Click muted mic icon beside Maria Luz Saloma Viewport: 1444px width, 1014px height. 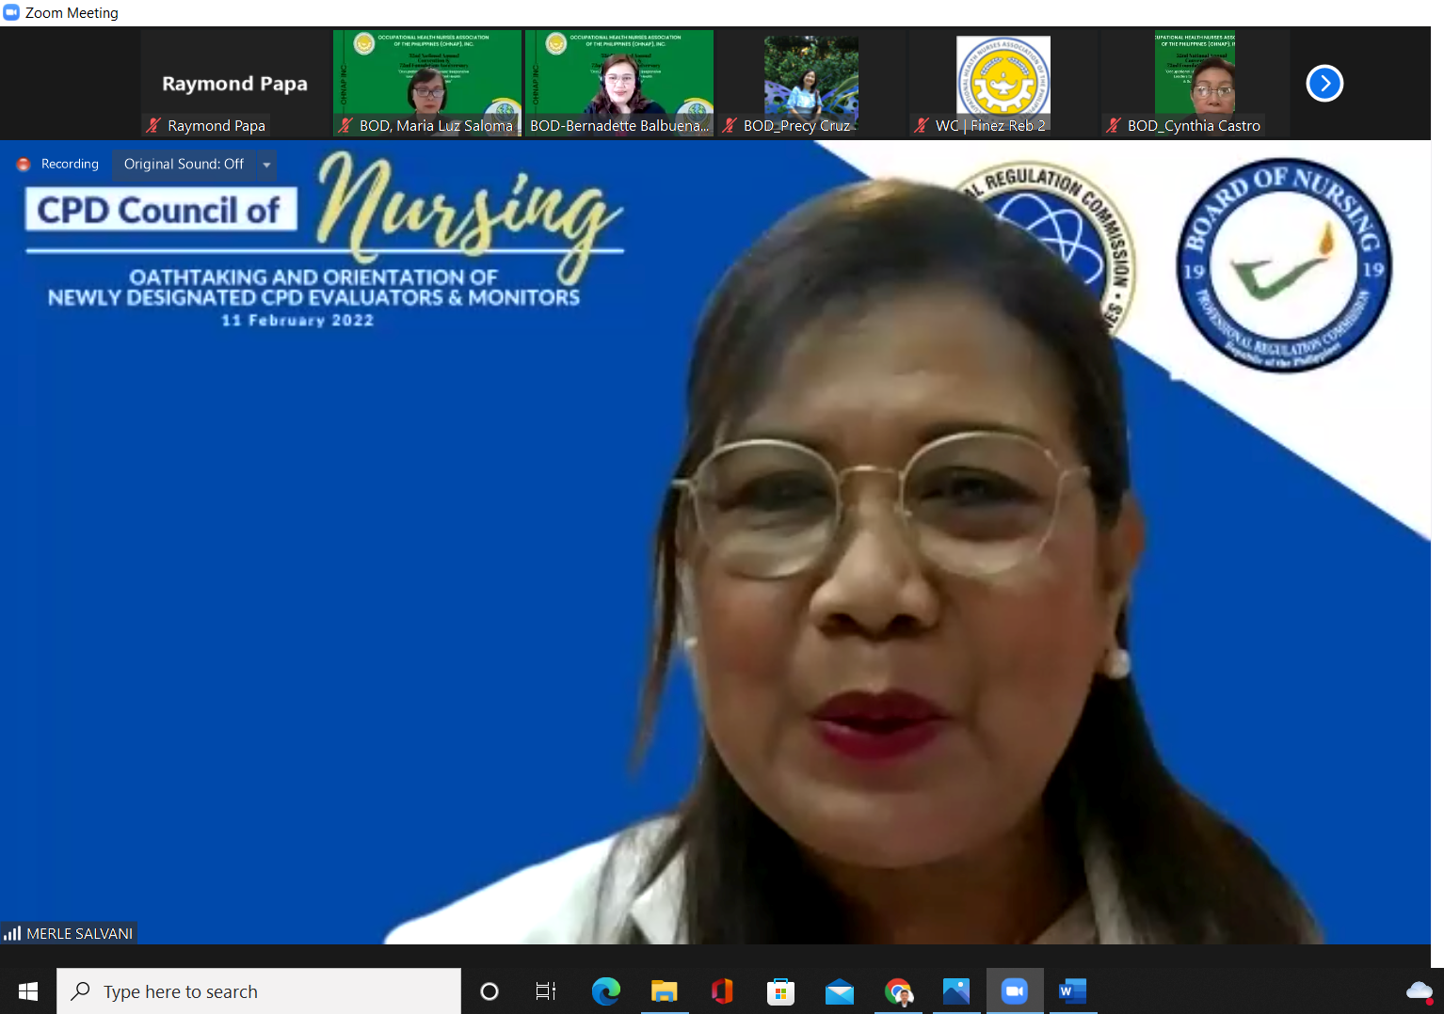345,125
